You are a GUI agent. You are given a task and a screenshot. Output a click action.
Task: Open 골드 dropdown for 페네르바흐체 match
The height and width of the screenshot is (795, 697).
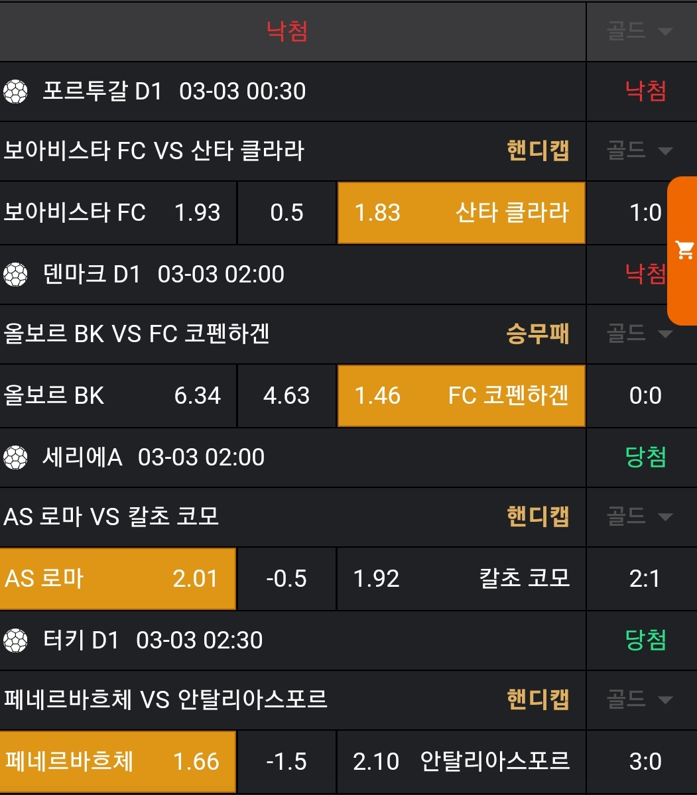coord(640,700)
